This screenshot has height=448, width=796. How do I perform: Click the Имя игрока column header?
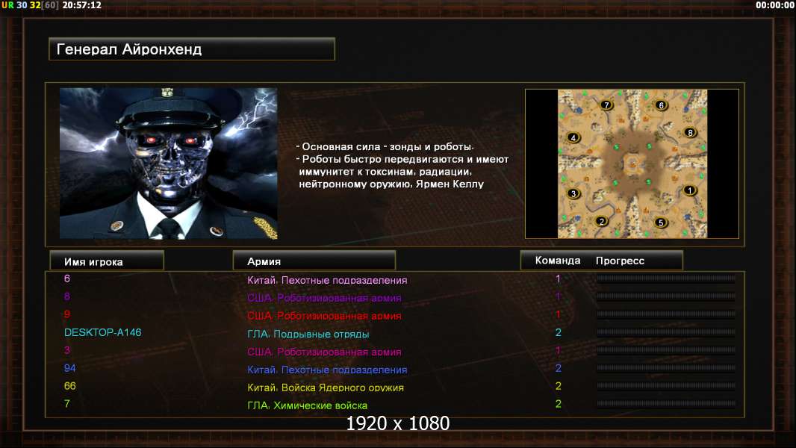point(107,261)
